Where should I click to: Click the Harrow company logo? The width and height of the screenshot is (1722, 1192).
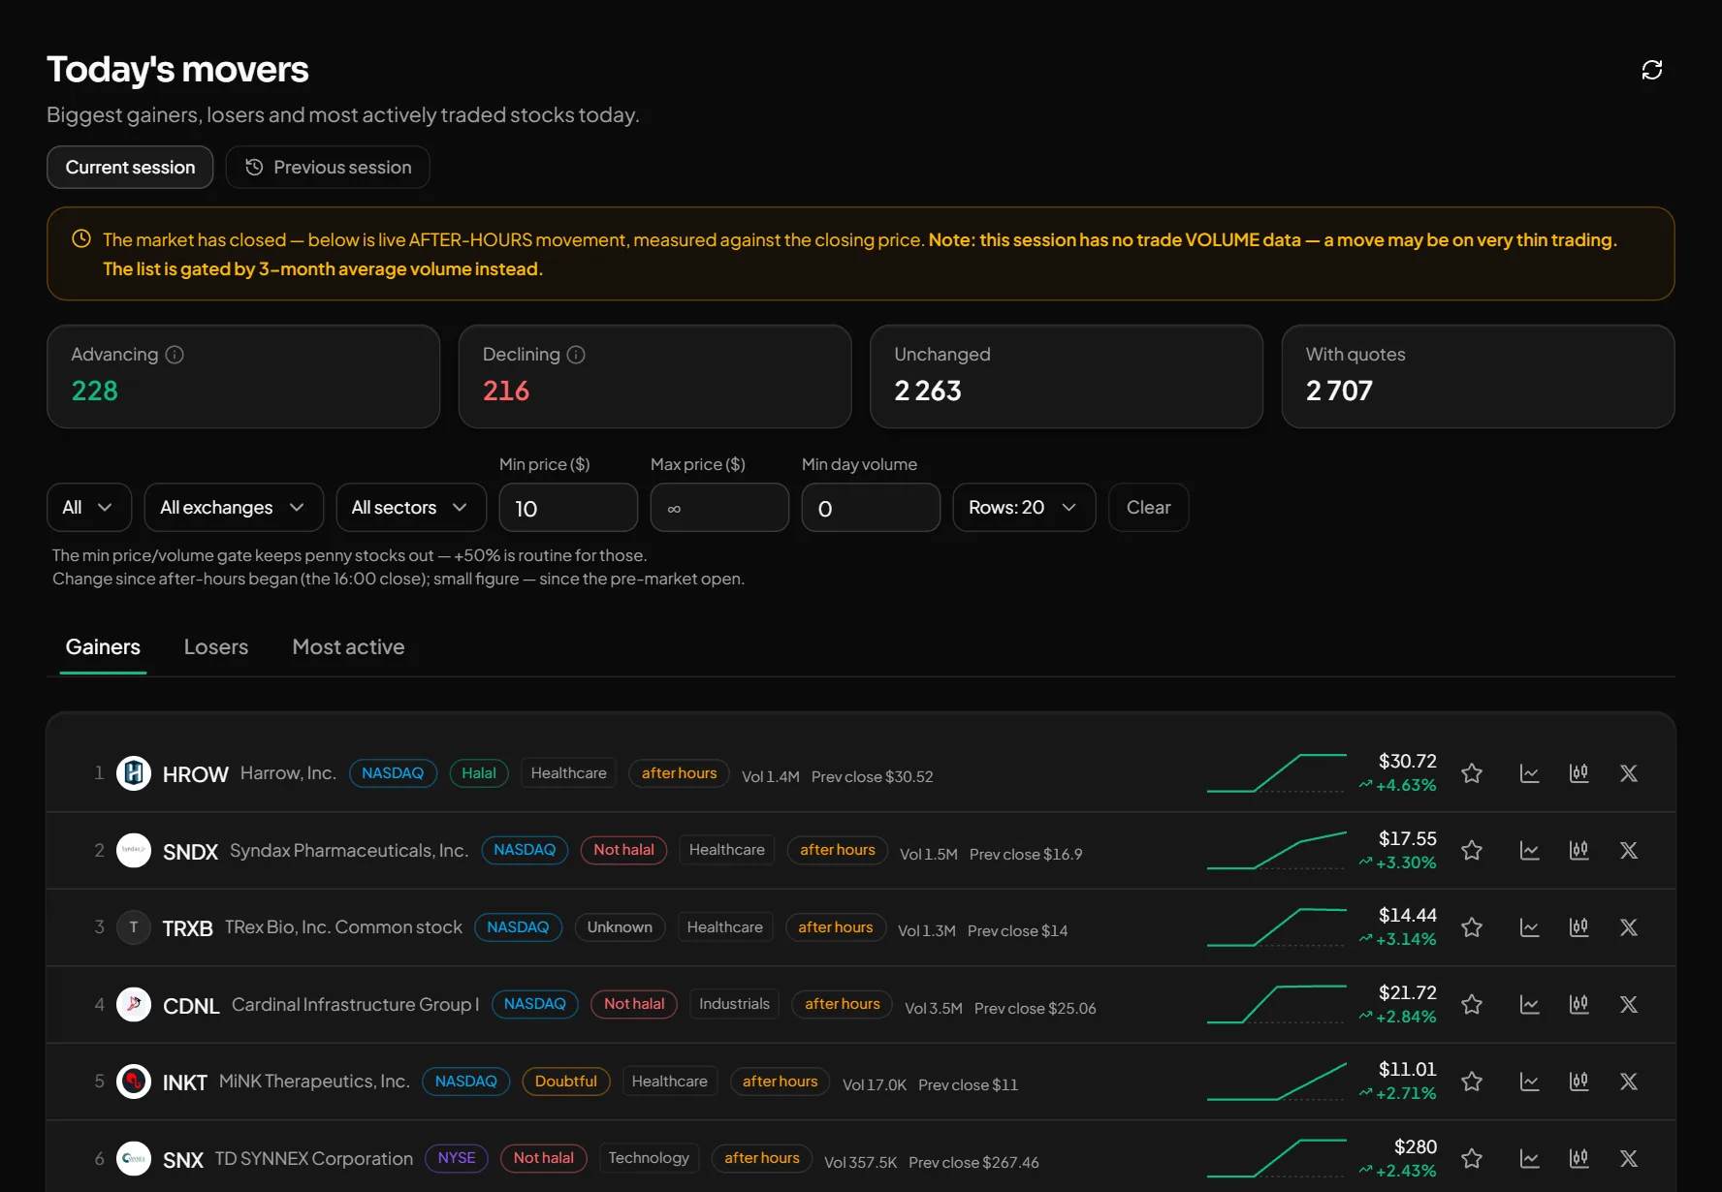[x=134, y=773]
